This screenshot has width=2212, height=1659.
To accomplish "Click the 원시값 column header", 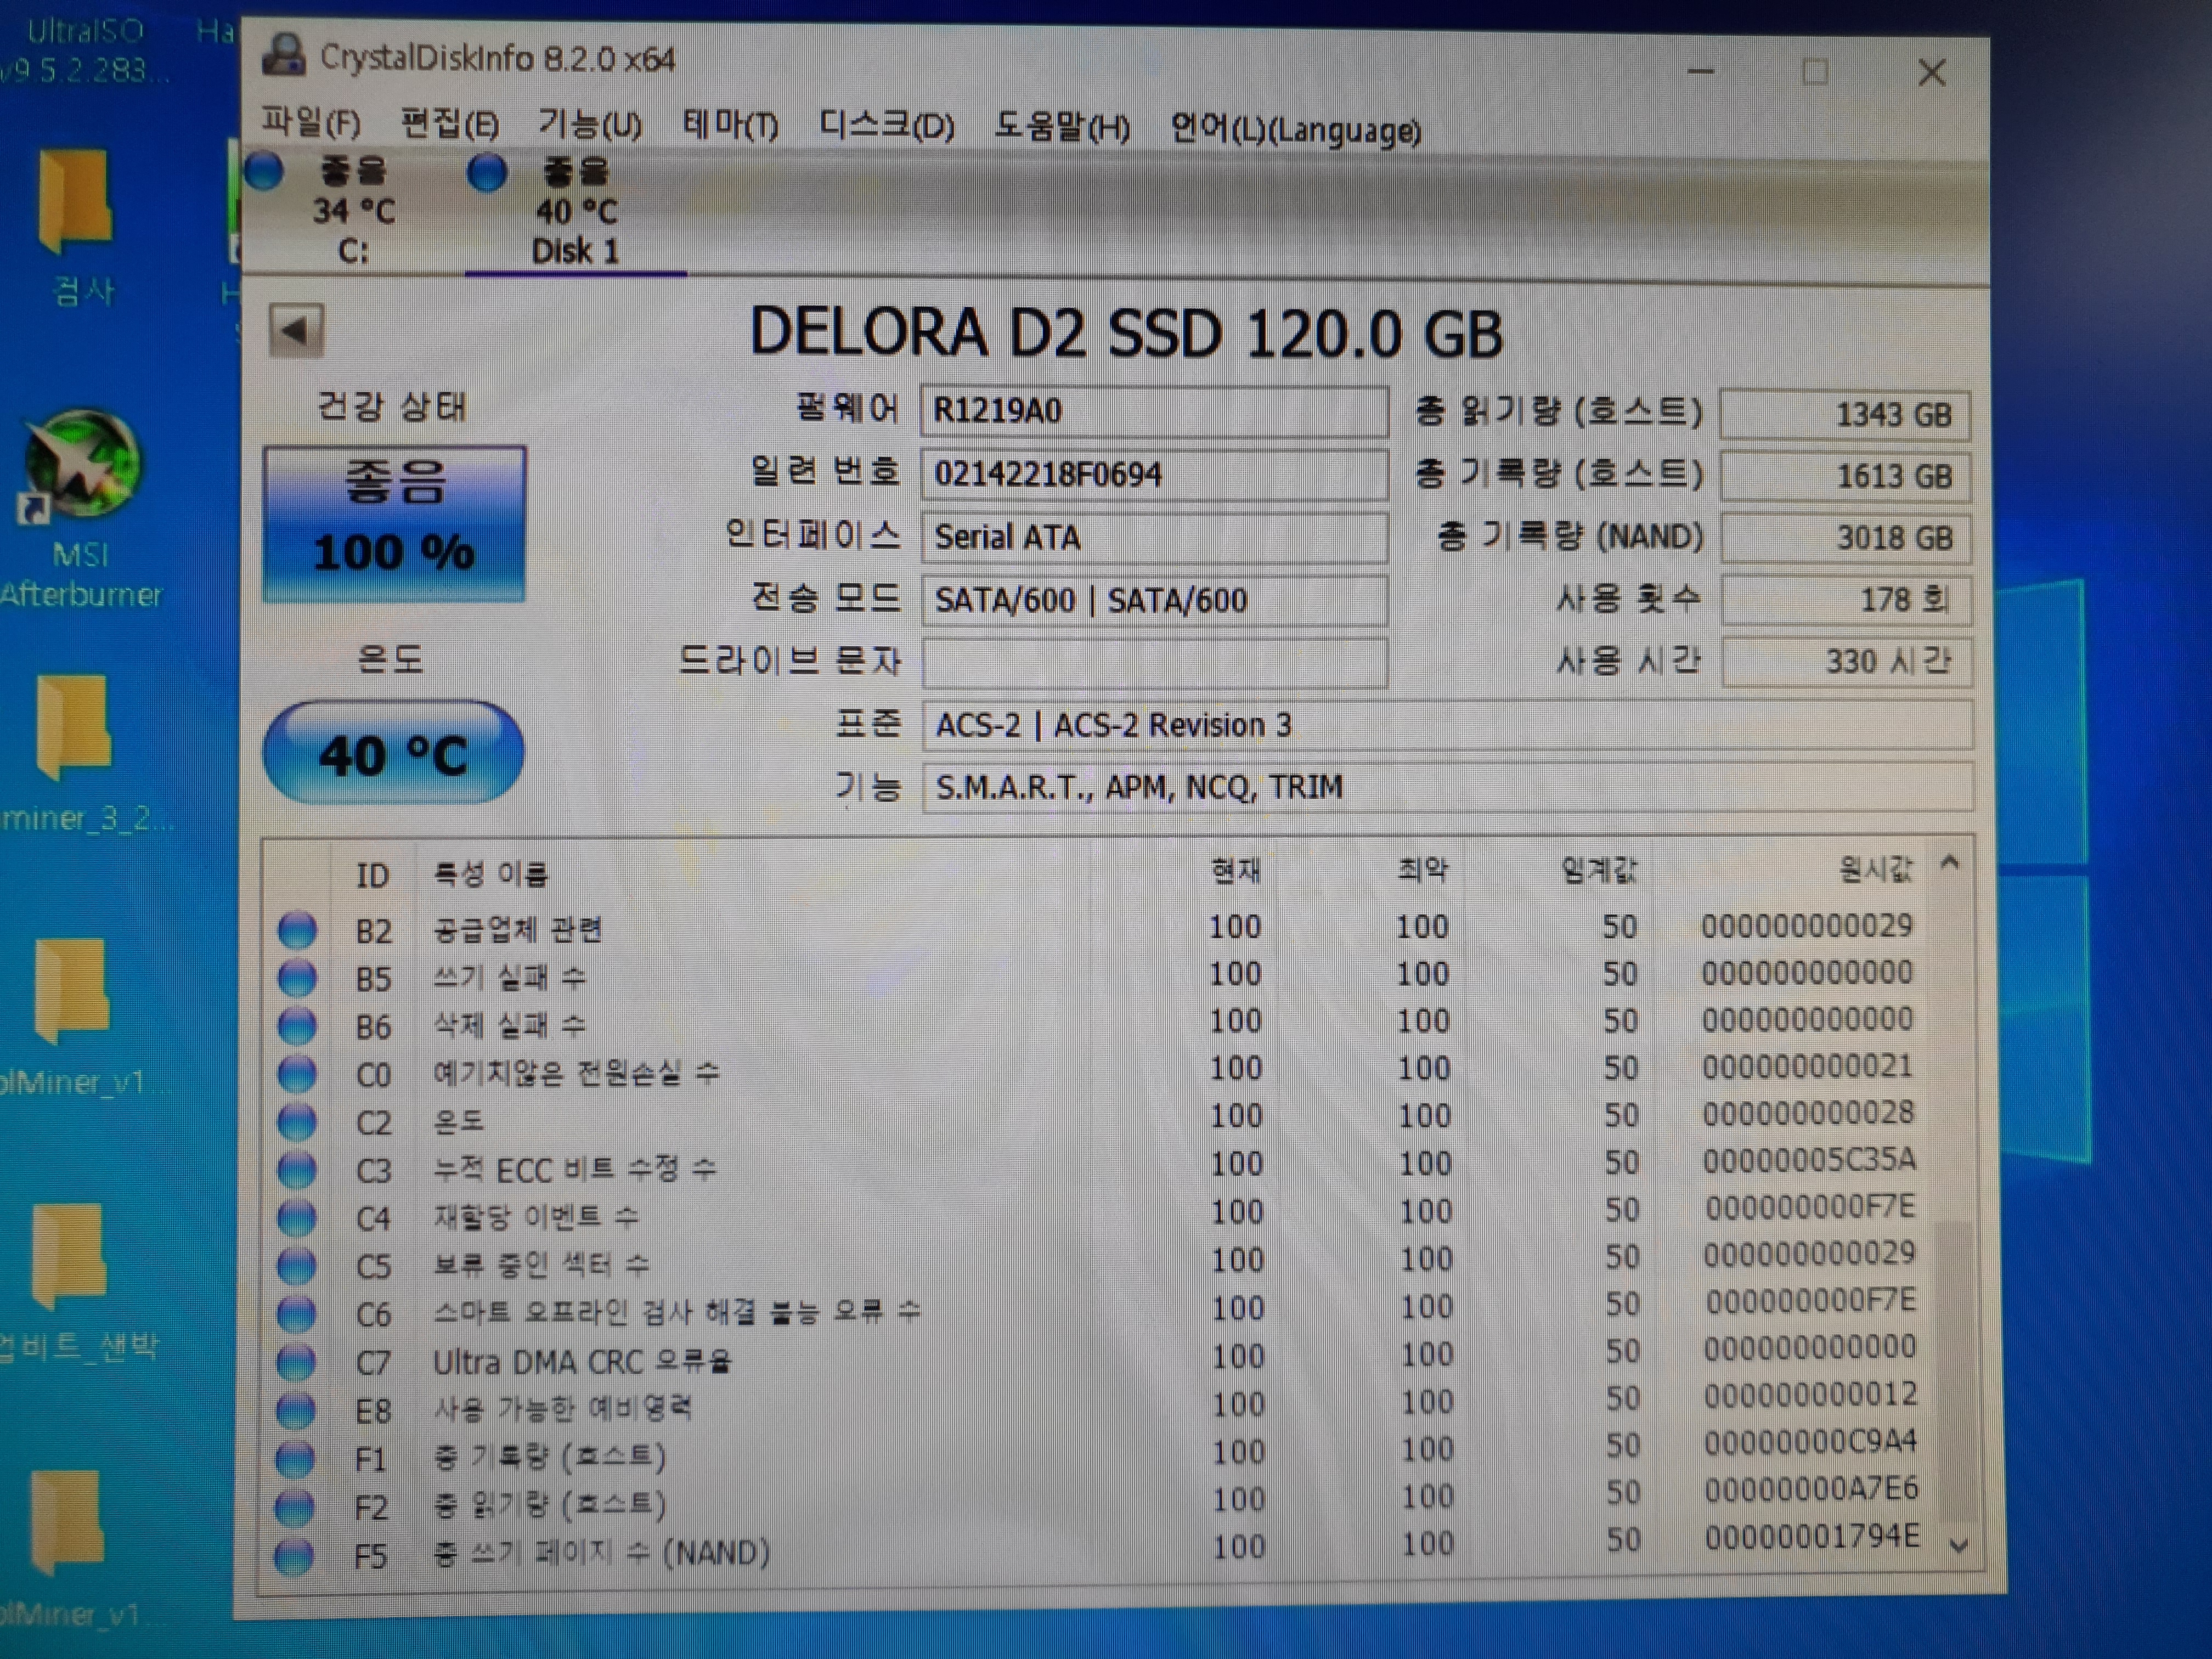I will pyautogui.click(x=1877, y=869).
